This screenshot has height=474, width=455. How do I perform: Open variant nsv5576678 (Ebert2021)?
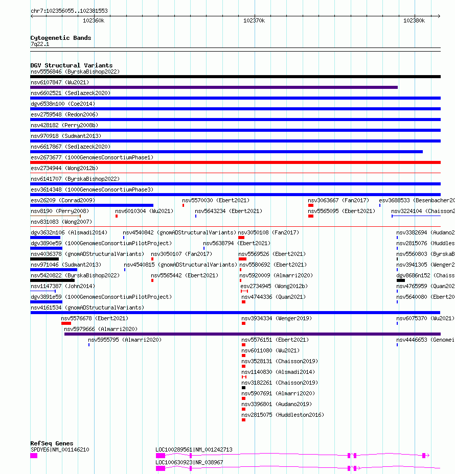95,318
